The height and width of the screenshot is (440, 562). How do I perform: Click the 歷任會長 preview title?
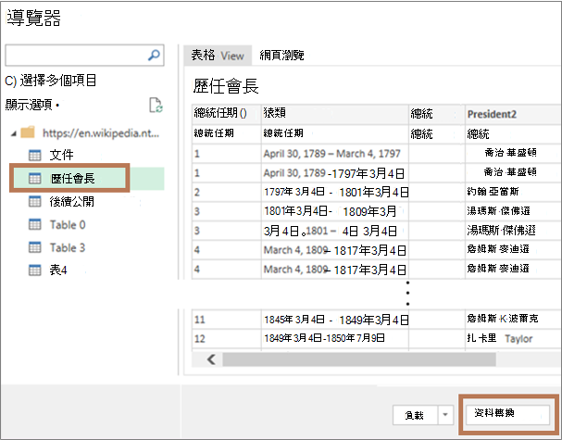tap(226, 86)
